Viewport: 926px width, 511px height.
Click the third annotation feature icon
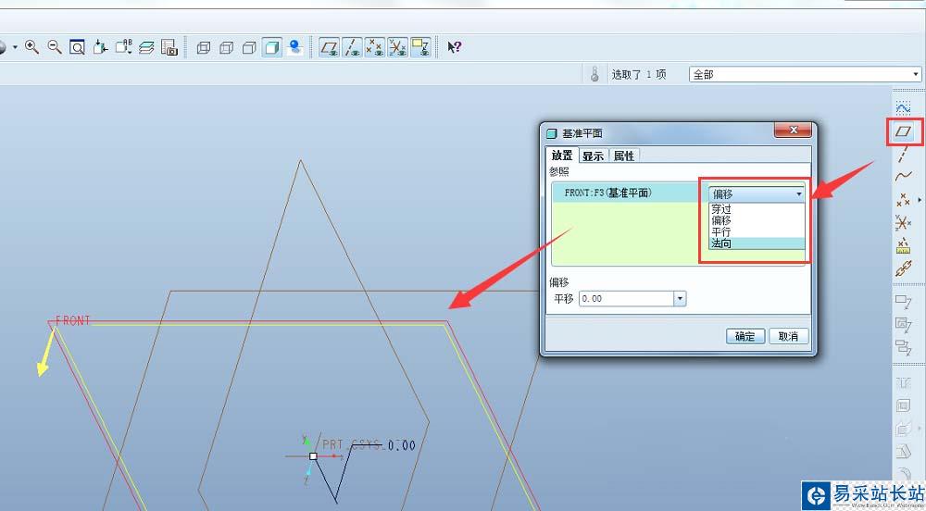[x=903, y=347]
